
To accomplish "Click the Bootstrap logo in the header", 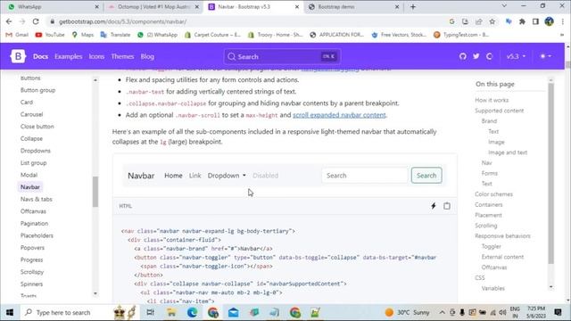I will pos(18,56).
